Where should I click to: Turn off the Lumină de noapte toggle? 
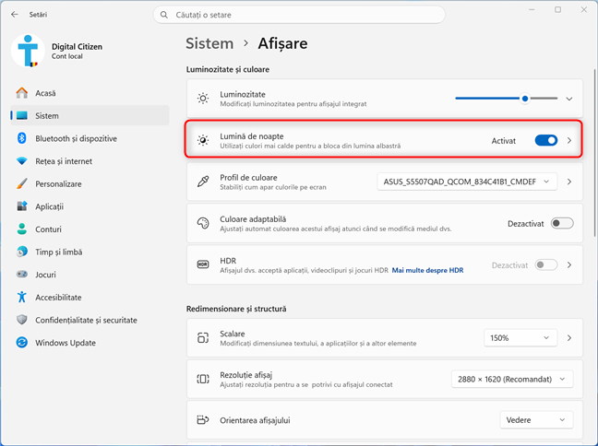tap(545, 141)
